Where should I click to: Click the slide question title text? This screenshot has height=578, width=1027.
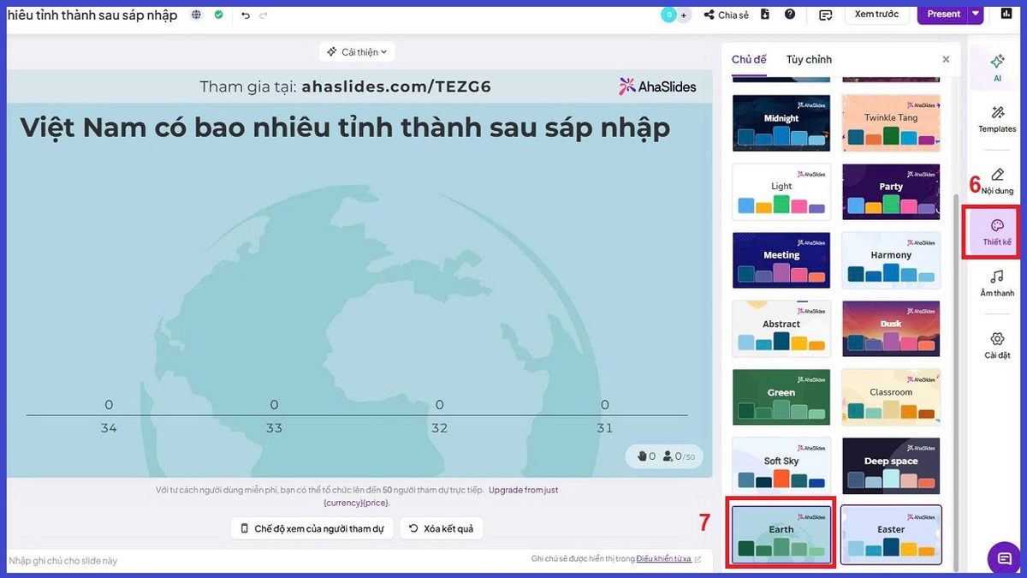(345, 127)
